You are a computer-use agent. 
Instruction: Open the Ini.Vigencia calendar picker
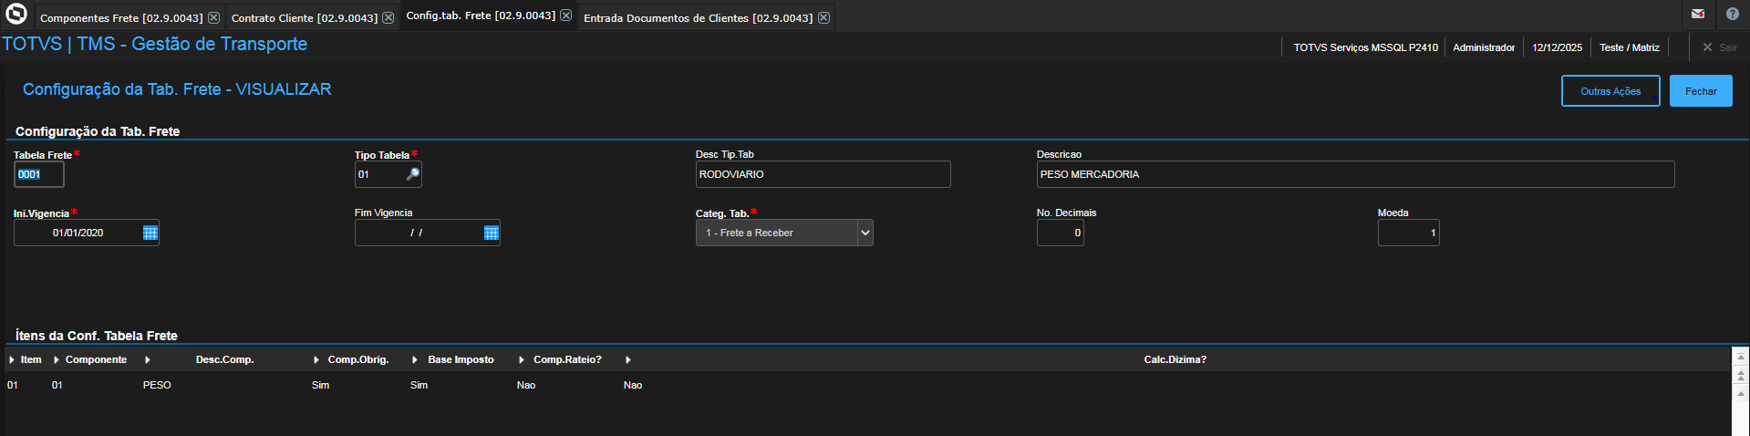[150, 234]
